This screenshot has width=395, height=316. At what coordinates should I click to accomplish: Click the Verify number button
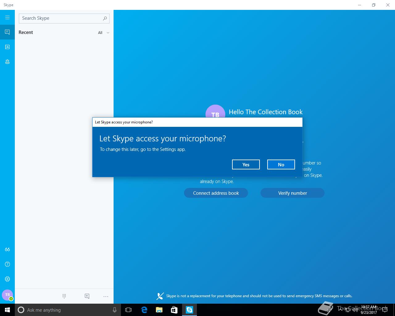click(x=293, y=193)
